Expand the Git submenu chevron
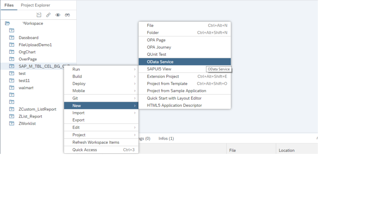 (x=134, y=98)
